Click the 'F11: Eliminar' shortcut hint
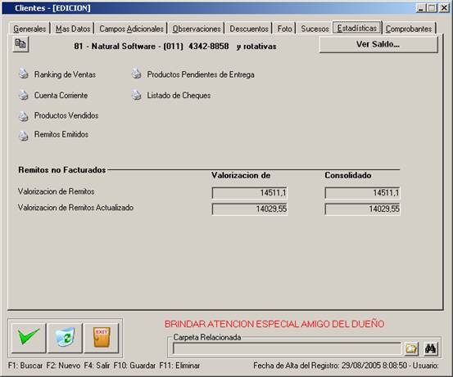The width and height of the screenshot is (453, 377). (x=179, y=366)
